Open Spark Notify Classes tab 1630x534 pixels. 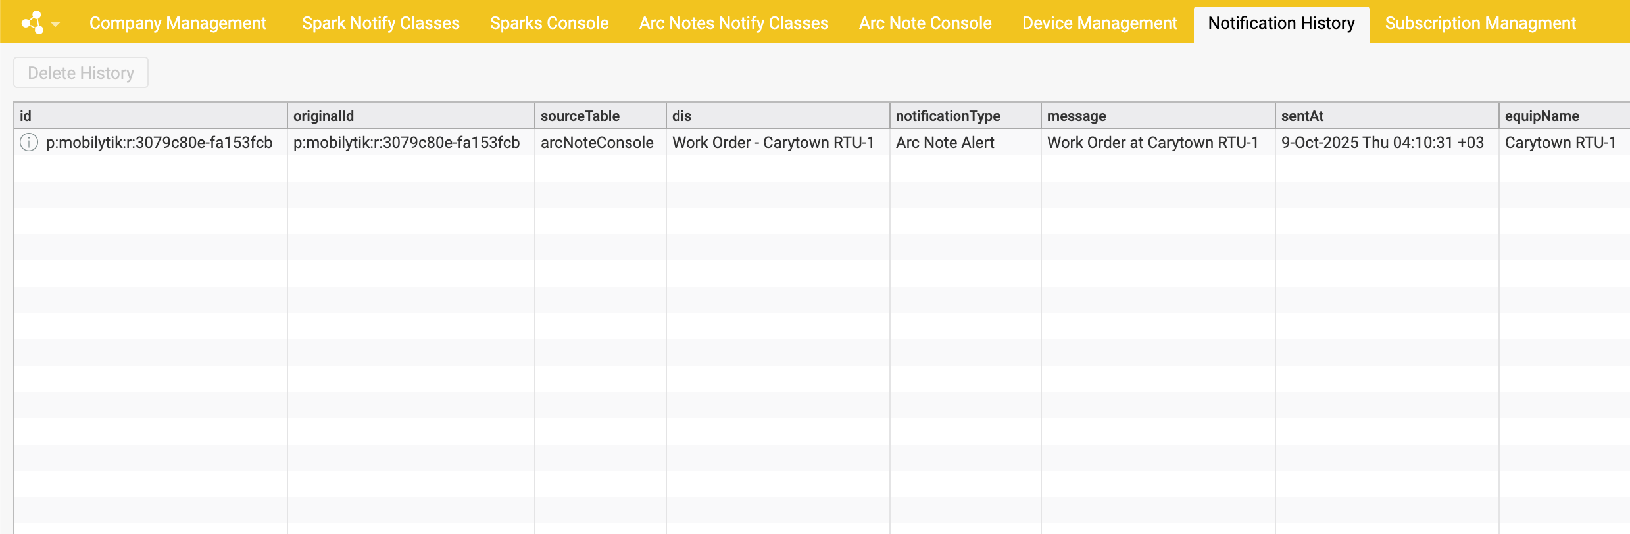[x=380, y=23]
